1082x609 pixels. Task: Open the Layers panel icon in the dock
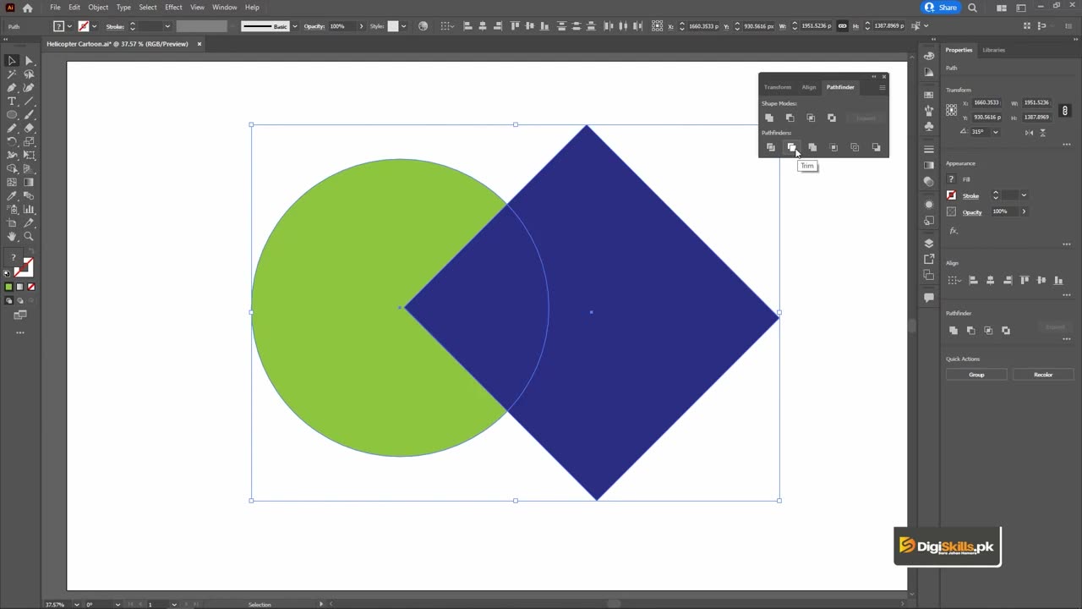(x=929, y=244)
